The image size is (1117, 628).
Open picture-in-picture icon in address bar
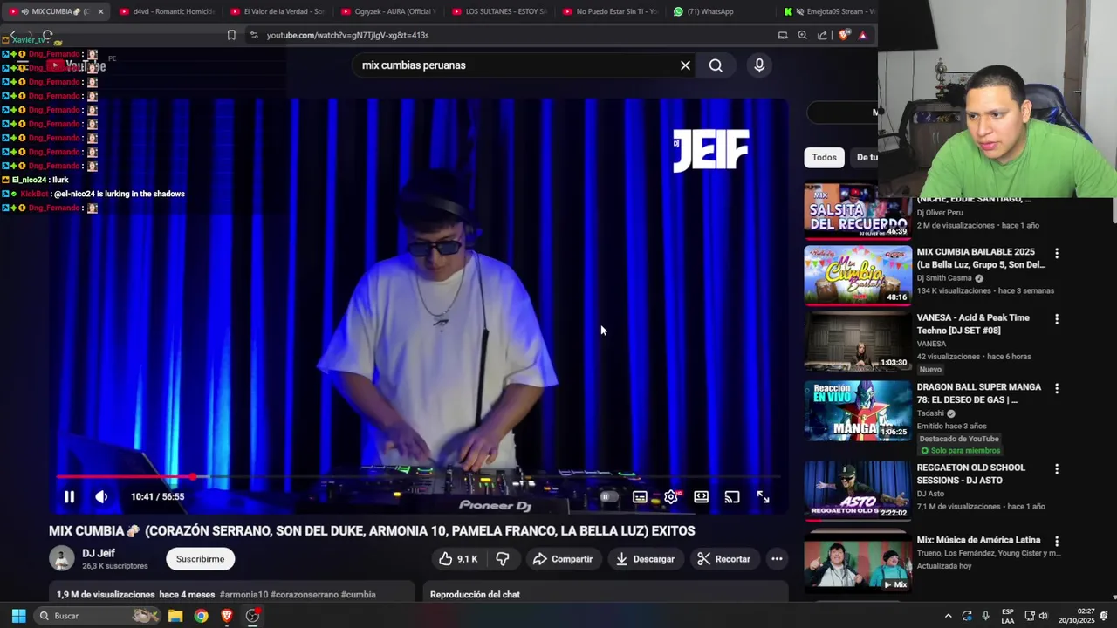783,35
